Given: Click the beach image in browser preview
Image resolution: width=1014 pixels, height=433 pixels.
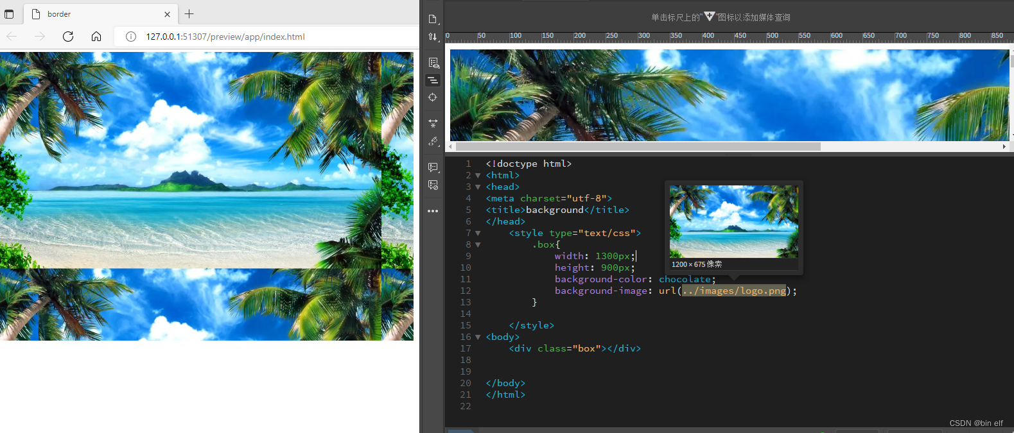Looking at the screenshot, I should pos(207,196).
